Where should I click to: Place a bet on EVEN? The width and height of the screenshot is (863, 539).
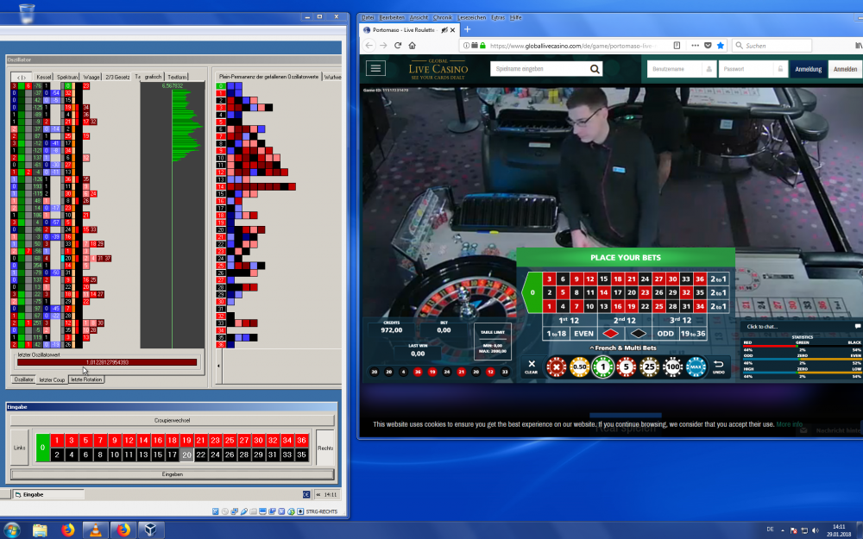point(583,333)
